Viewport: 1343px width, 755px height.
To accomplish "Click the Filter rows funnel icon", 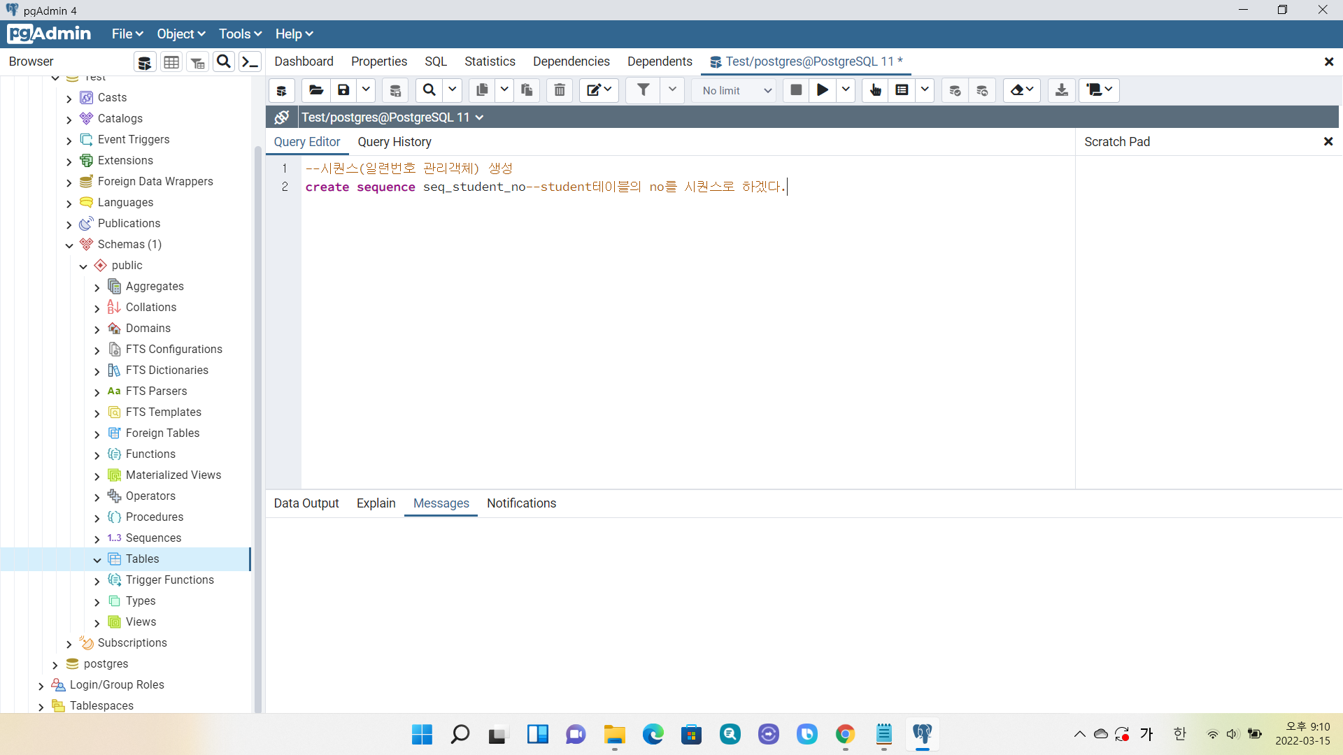I will [643, 90].
